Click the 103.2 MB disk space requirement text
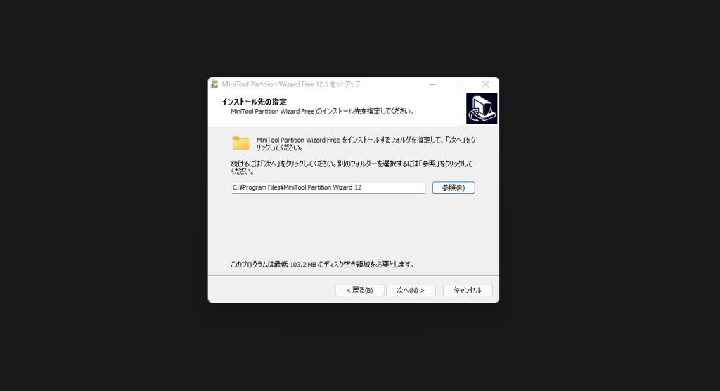Screen dimensions: 720x391 [323, 265]
